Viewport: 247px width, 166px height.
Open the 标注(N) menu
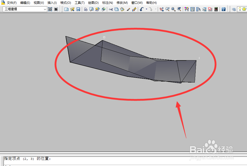point(107,3)
